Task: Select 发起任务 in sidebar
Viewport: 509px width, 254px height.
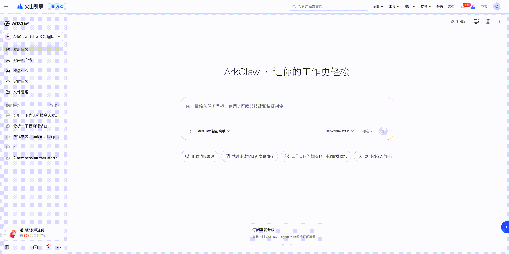Action: coord(33,49)
